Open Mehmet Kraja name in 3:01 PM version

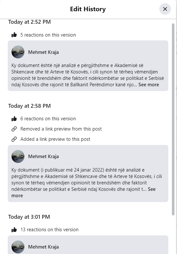[x=43, y=247]
